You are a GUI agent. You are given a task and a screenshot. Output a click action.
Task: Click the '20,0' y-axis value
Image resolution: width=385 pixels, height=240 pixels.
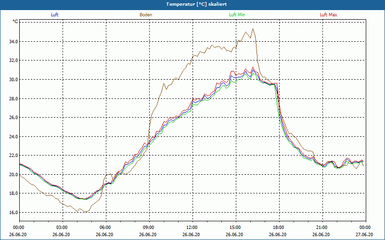14,175
